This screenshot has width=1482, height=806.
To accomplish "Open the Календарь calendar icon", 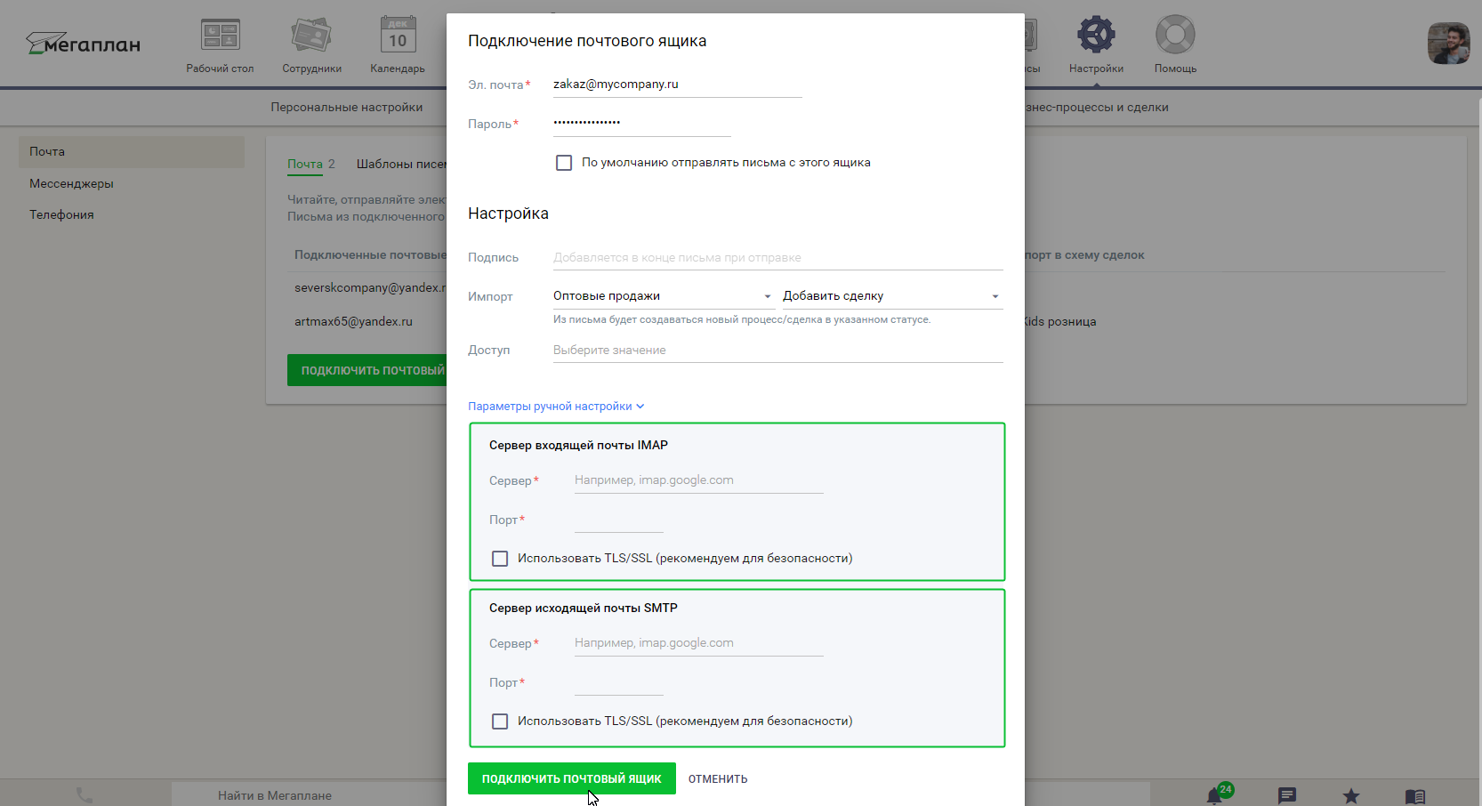I will (x=398, y=36).
